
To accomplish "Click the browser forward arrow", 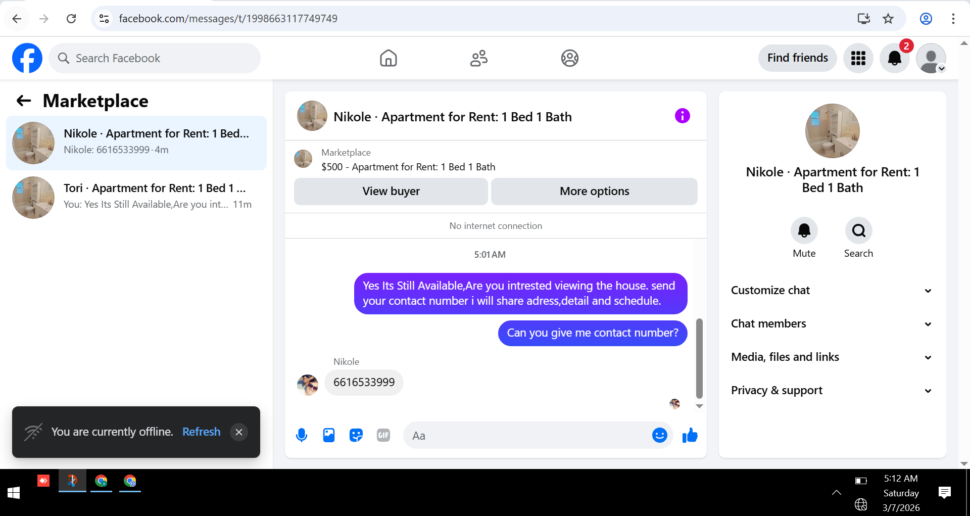I will coord(44,19).
